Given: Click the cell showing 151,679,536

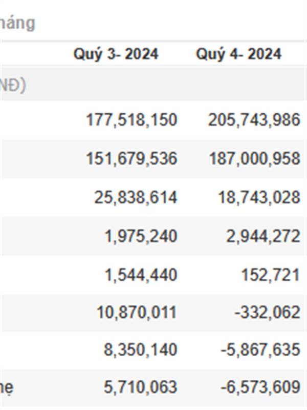Looking at the screenshot, I should [132, 159].
